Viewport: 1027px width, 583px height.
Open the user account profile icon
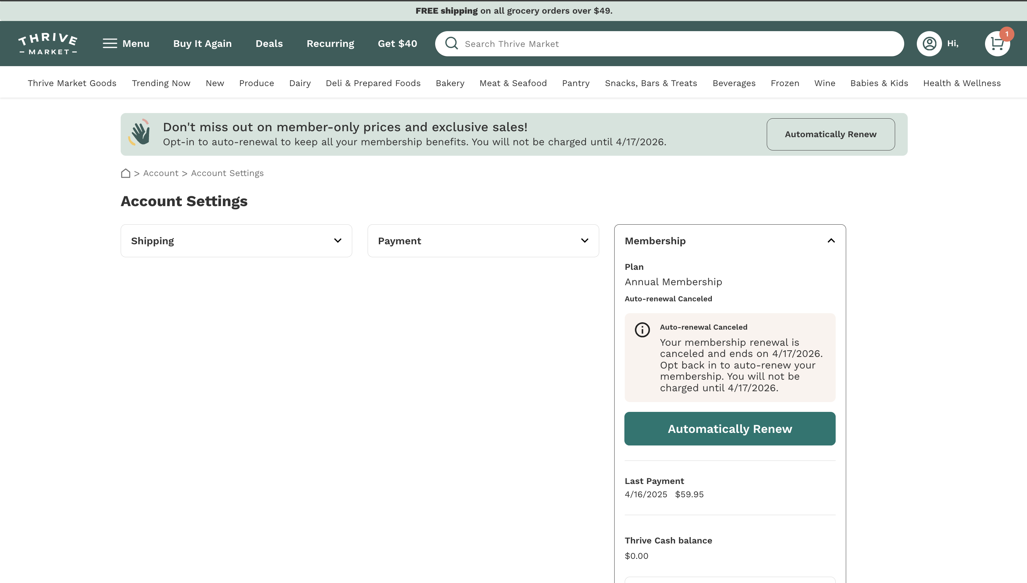coord(929,44)
